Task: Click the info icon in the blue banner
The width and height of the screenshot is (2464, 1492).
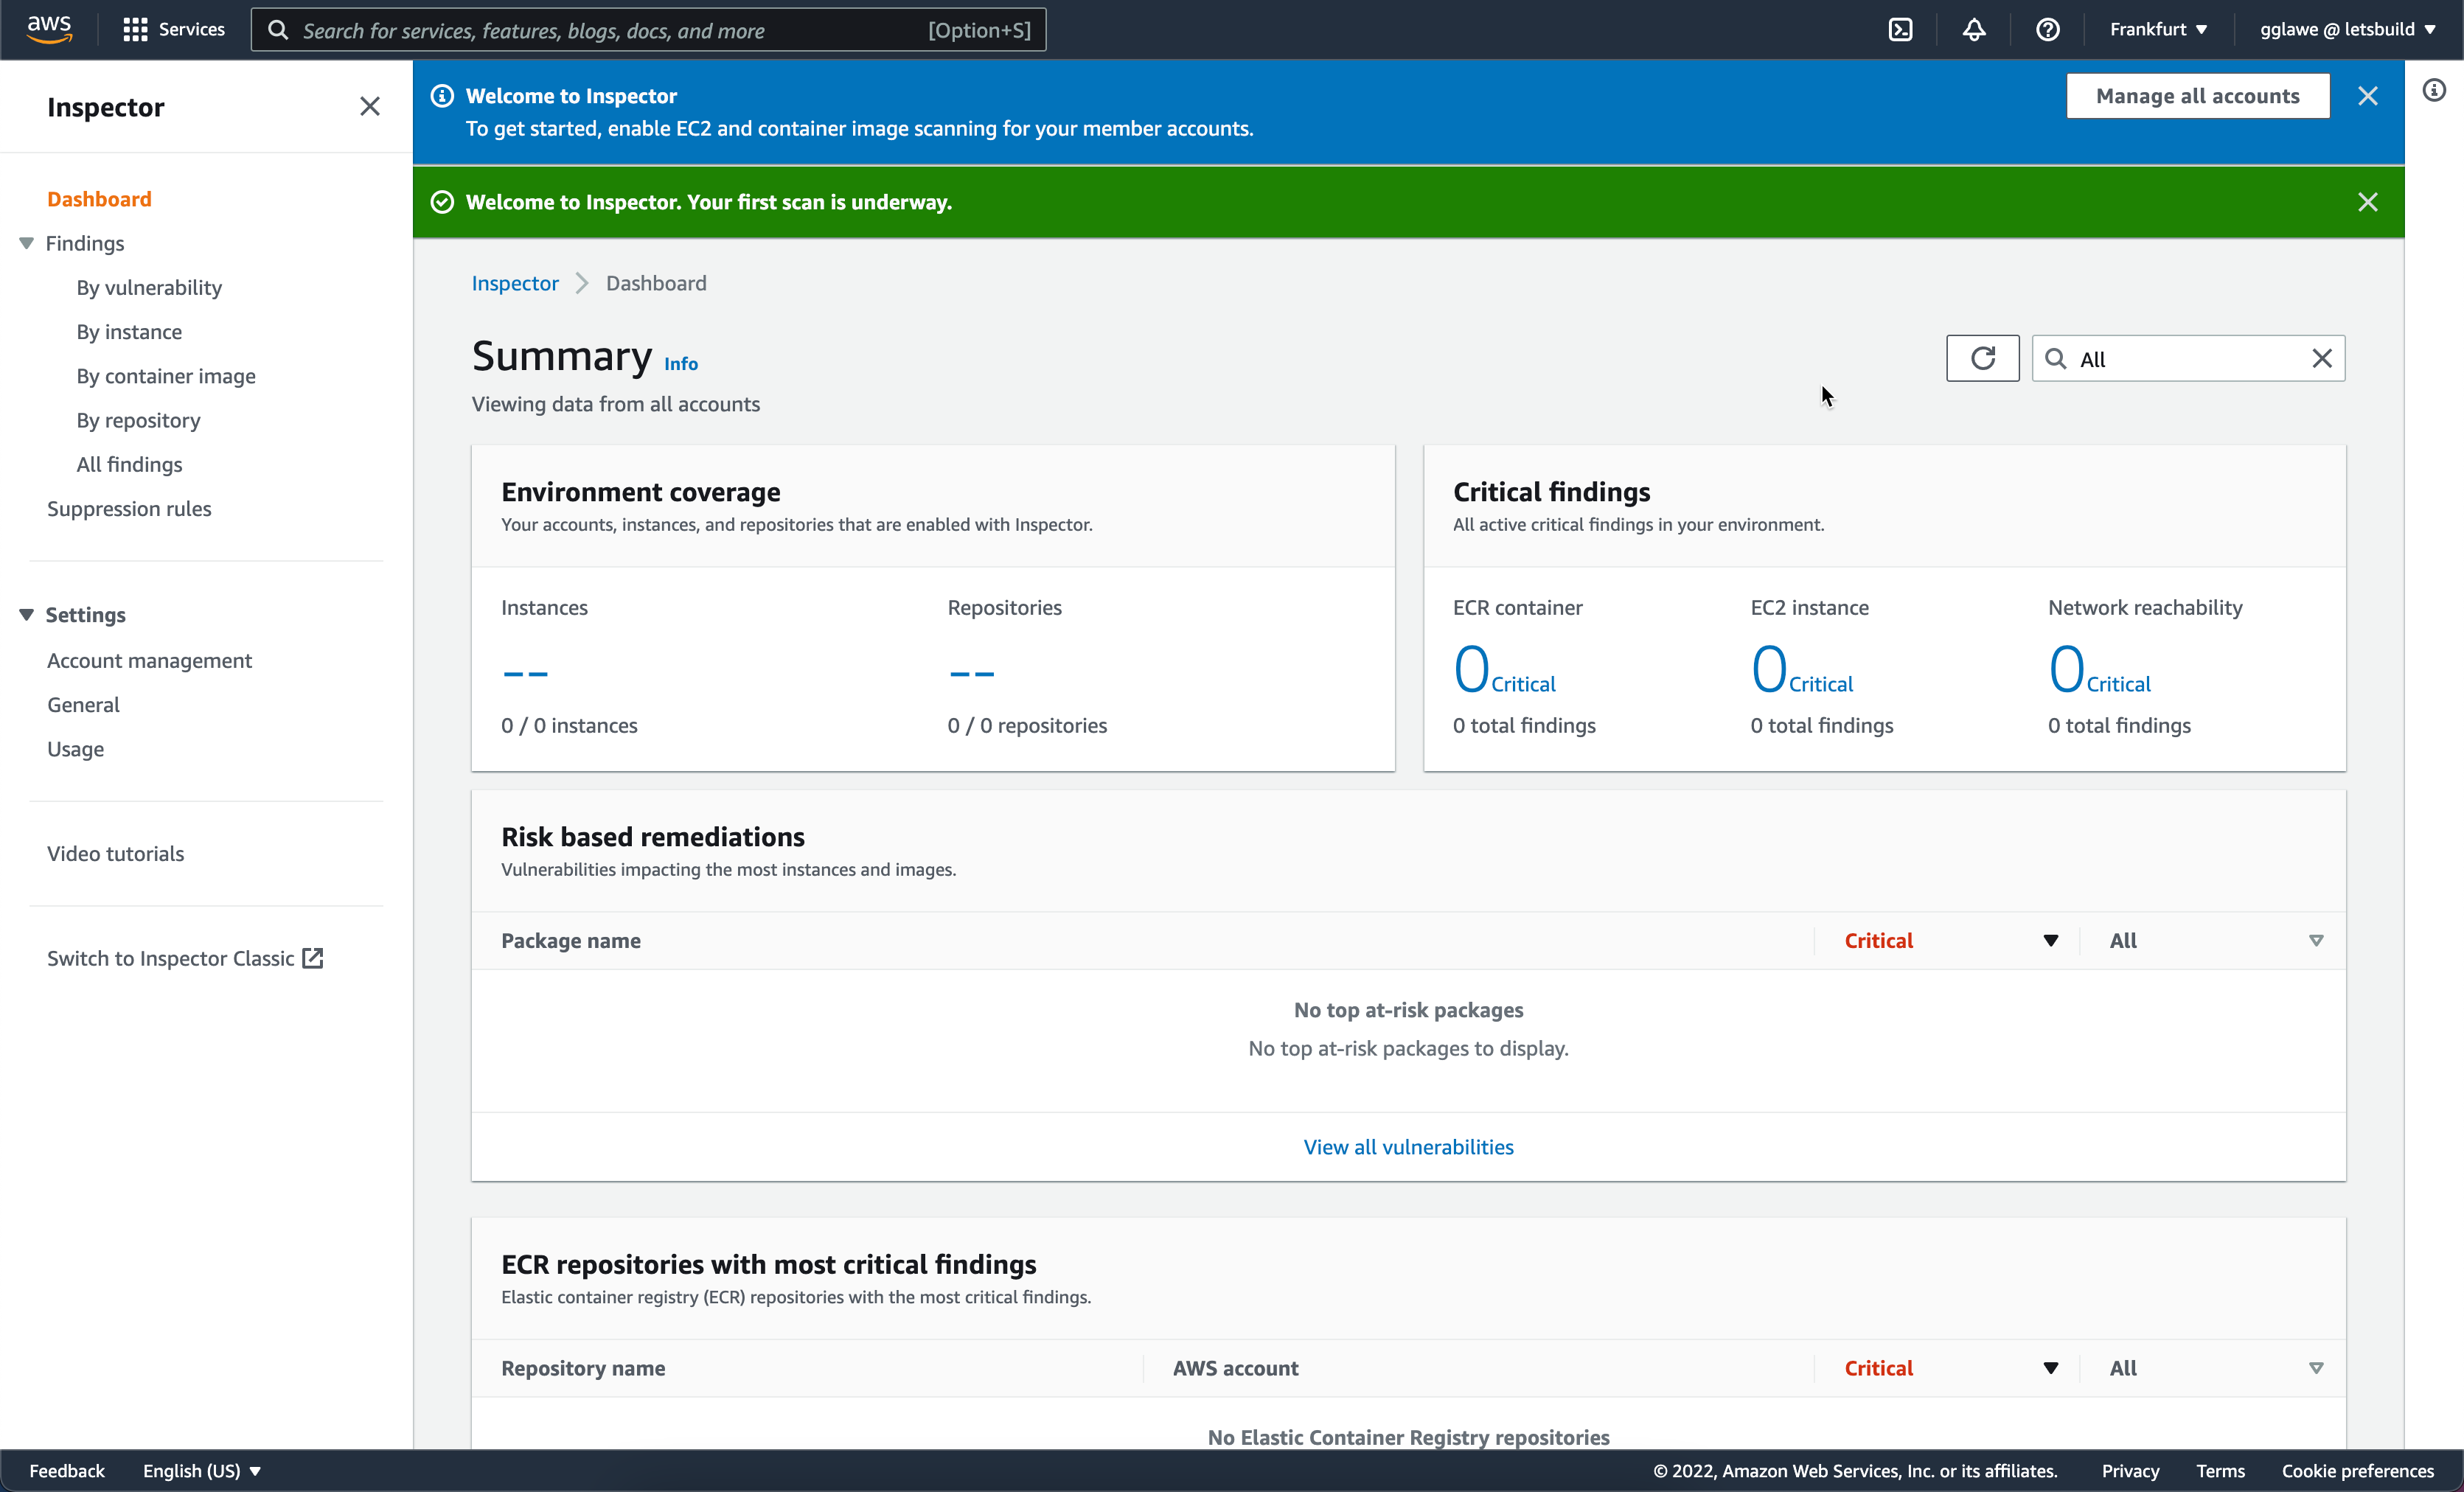Action: click(x=441, y=96)
